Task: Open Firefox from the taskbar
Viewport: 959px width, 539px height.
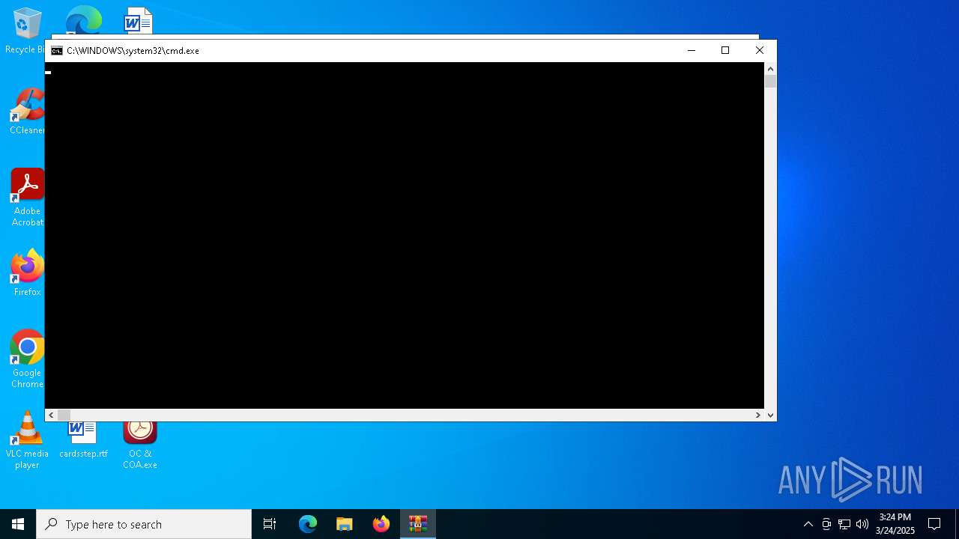Action: [381, 524]
